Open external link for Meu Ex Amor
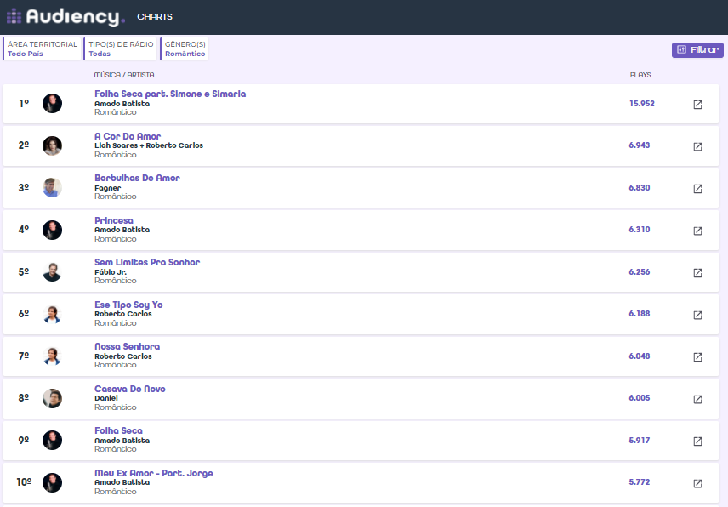 click(x=697, y=483)
